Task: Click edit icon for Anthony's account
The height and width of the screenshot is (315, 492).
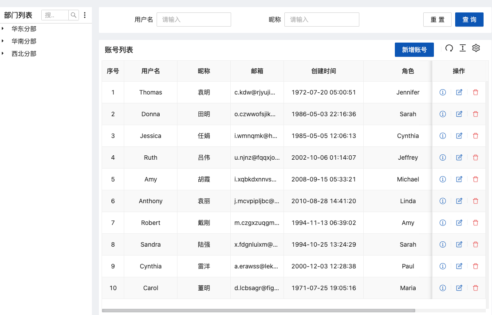Action: coord(459,201)
